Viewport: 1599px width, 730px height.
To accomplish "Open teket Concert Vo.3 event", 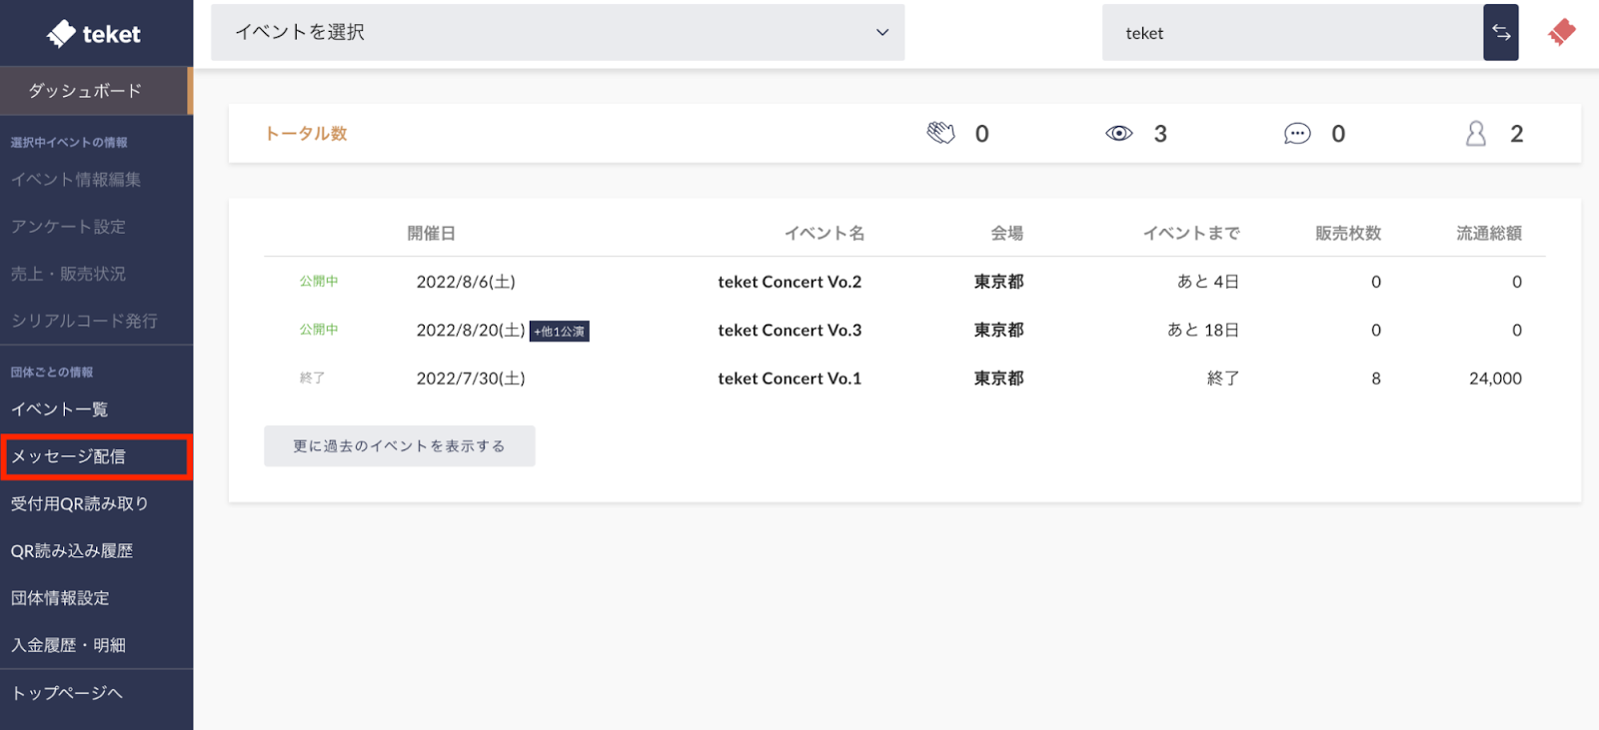I will click(x=789, y=331).
